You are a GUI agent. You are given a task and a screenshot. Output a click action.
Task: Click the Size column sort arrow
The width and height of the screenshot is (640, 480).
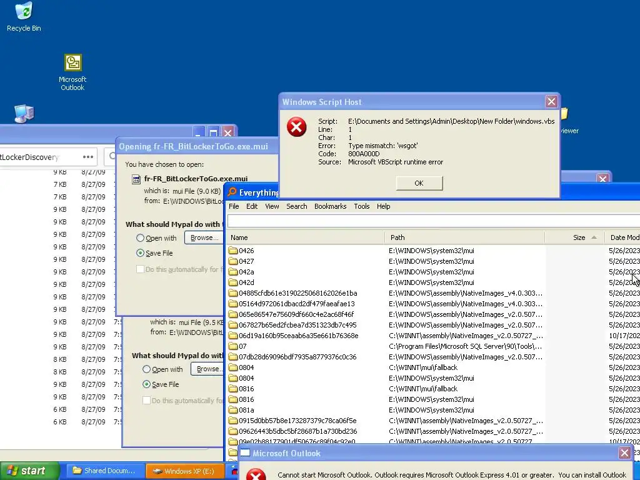click(x=594, y=237)
